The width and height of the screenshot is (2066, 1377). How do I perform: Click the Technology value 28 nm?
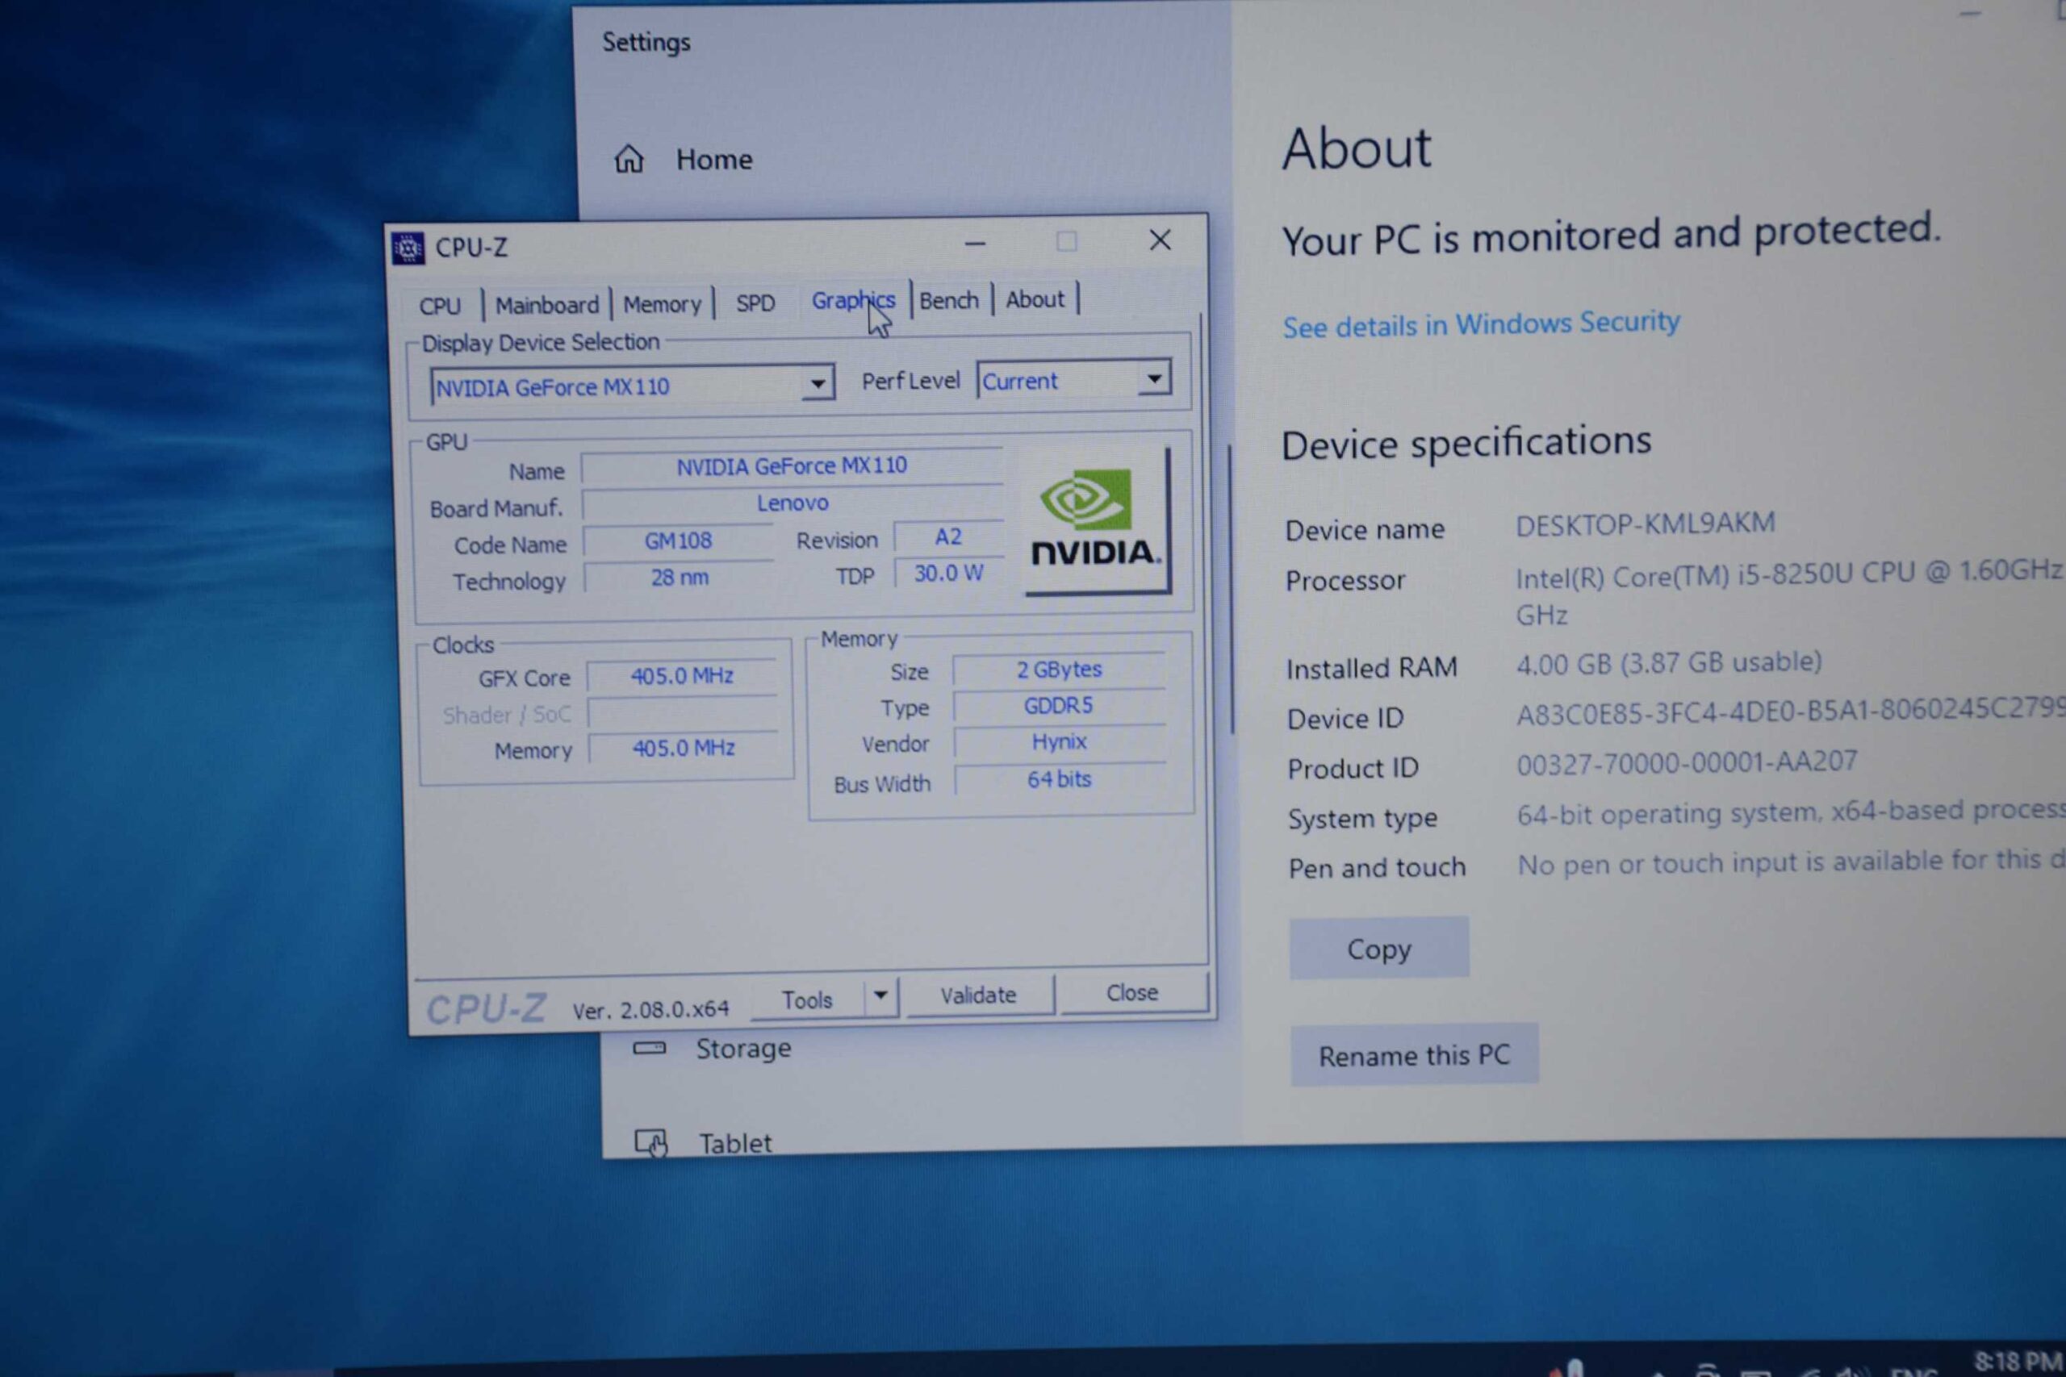[679, 578]
